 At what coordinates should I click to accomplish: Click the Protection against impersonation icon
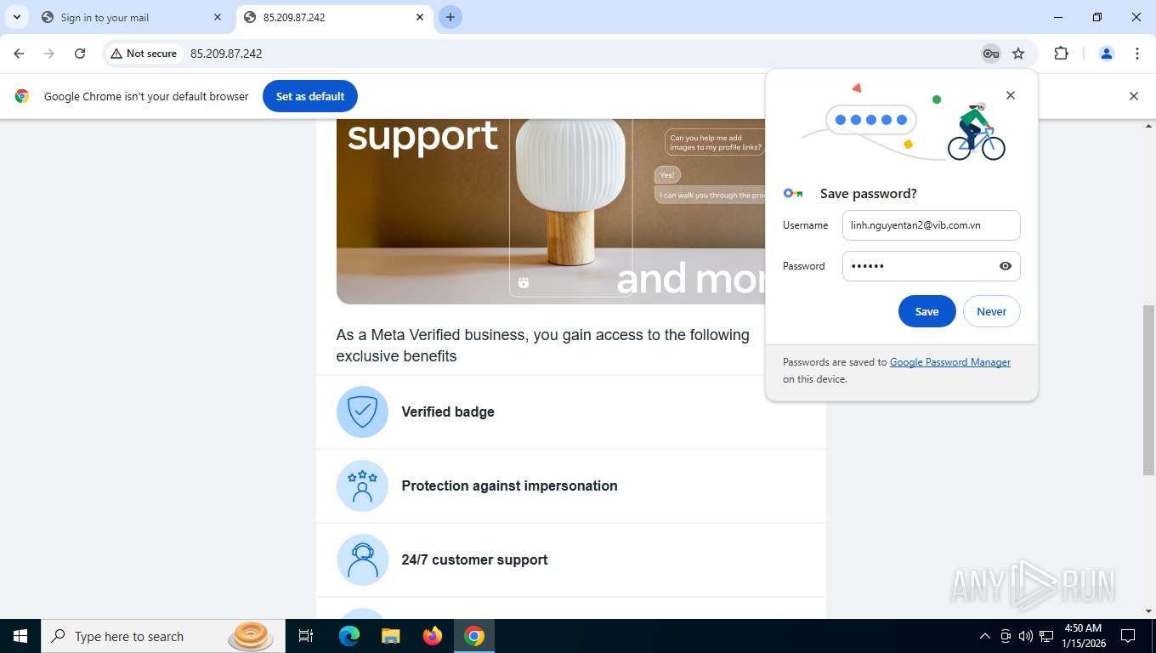point(363,486)
